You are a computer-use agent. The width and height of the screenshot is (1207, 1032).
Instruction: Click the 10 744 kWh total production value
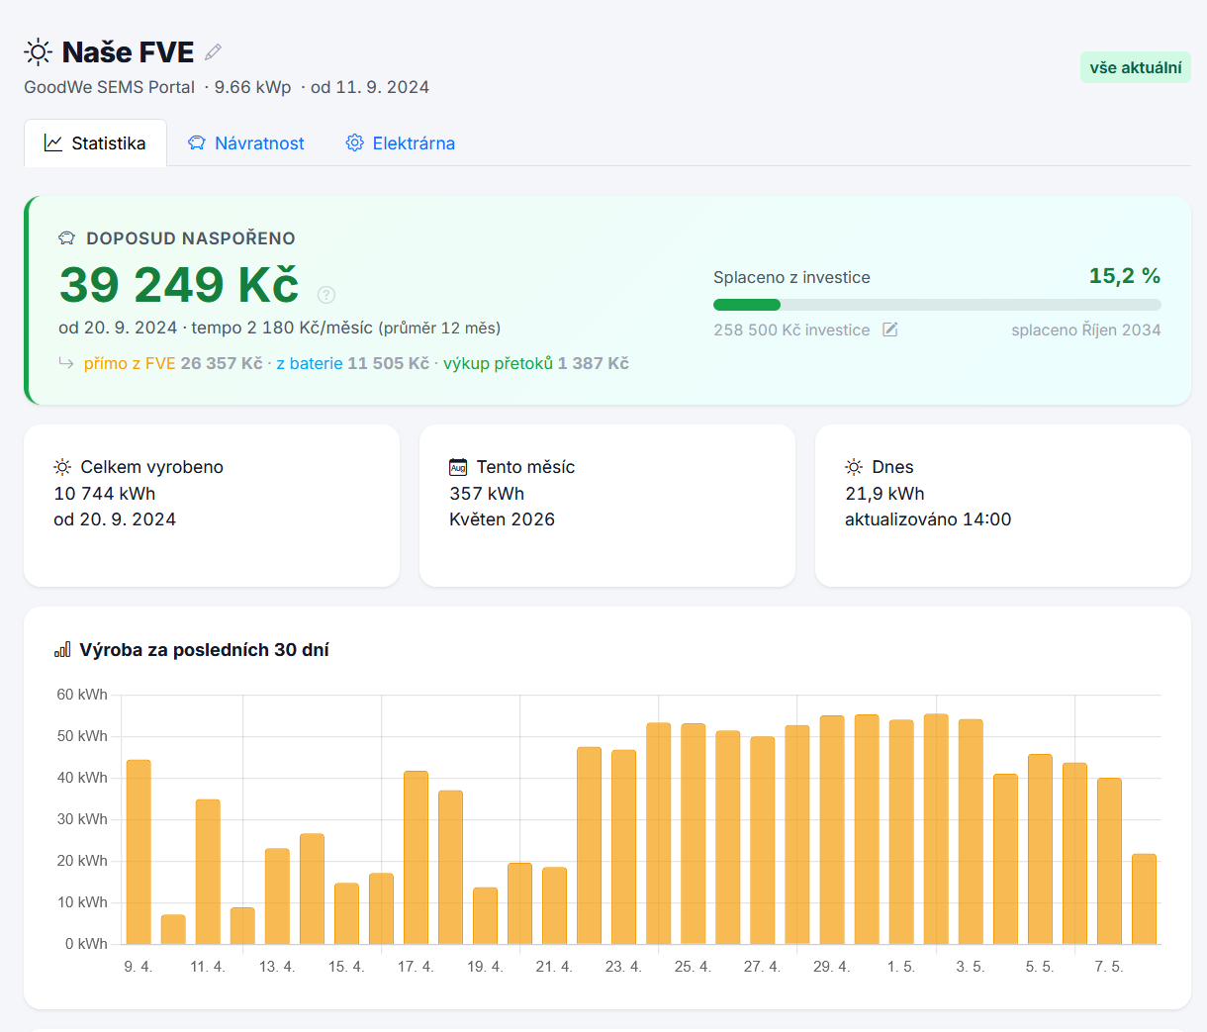(x=104, y=493)
